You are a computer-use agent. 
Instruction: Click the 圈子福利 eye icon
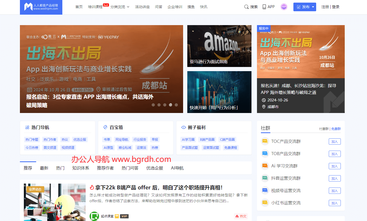183,127
